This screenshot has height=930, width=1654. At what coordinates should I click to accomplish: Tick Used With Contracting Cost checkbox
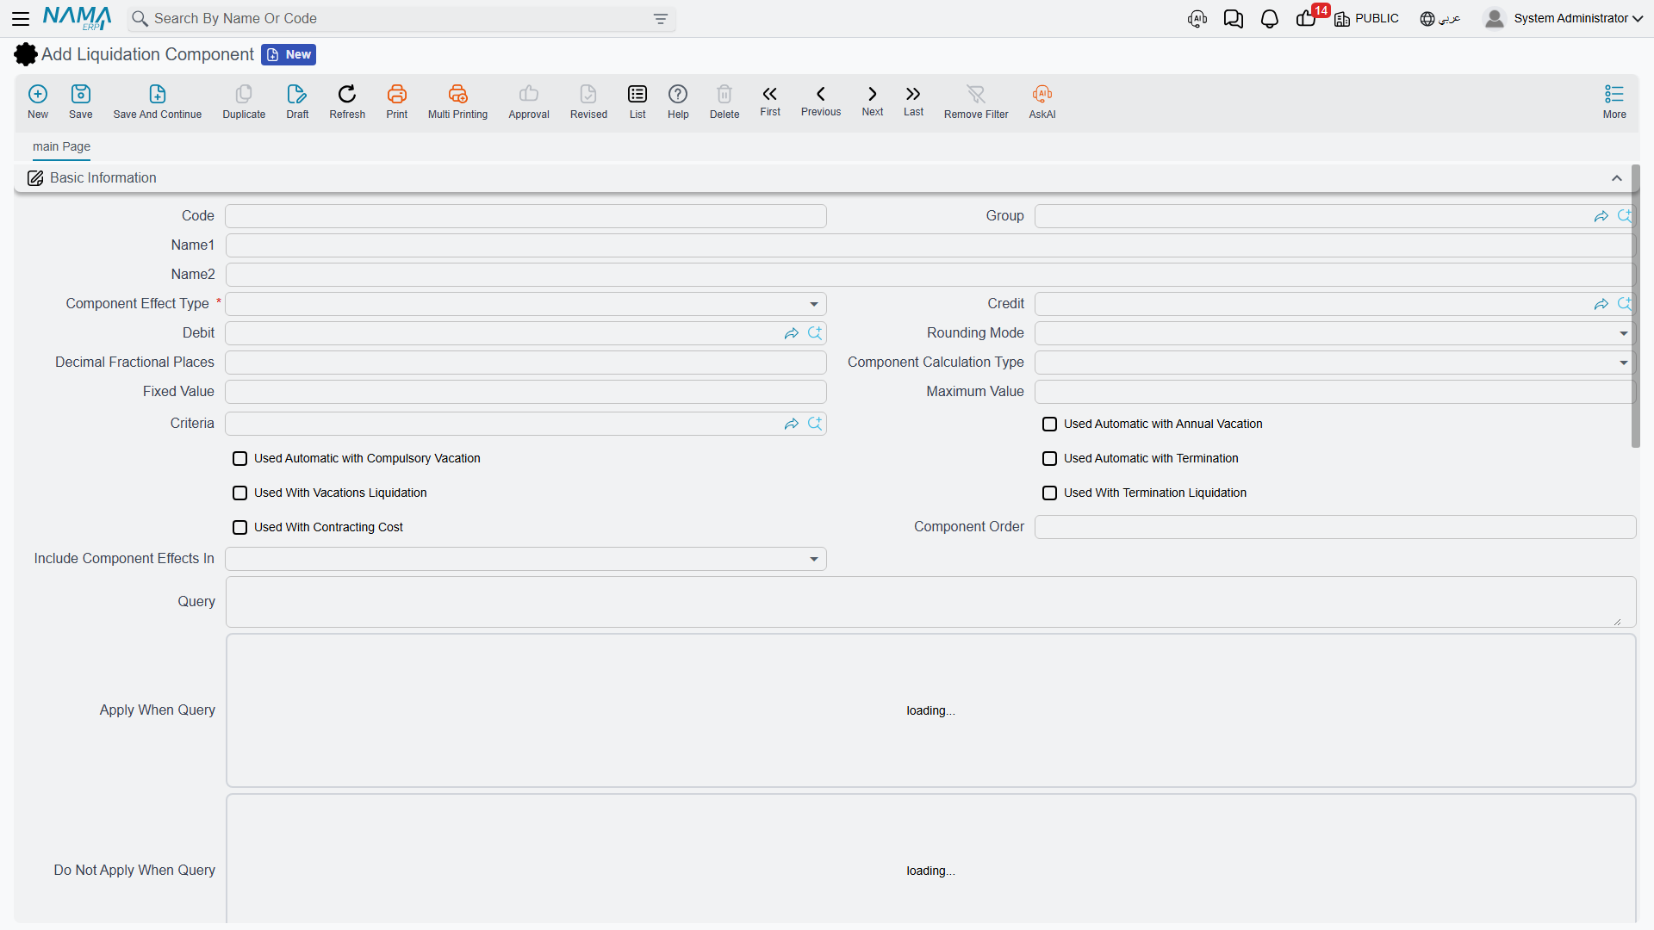(x=239, y=527)
